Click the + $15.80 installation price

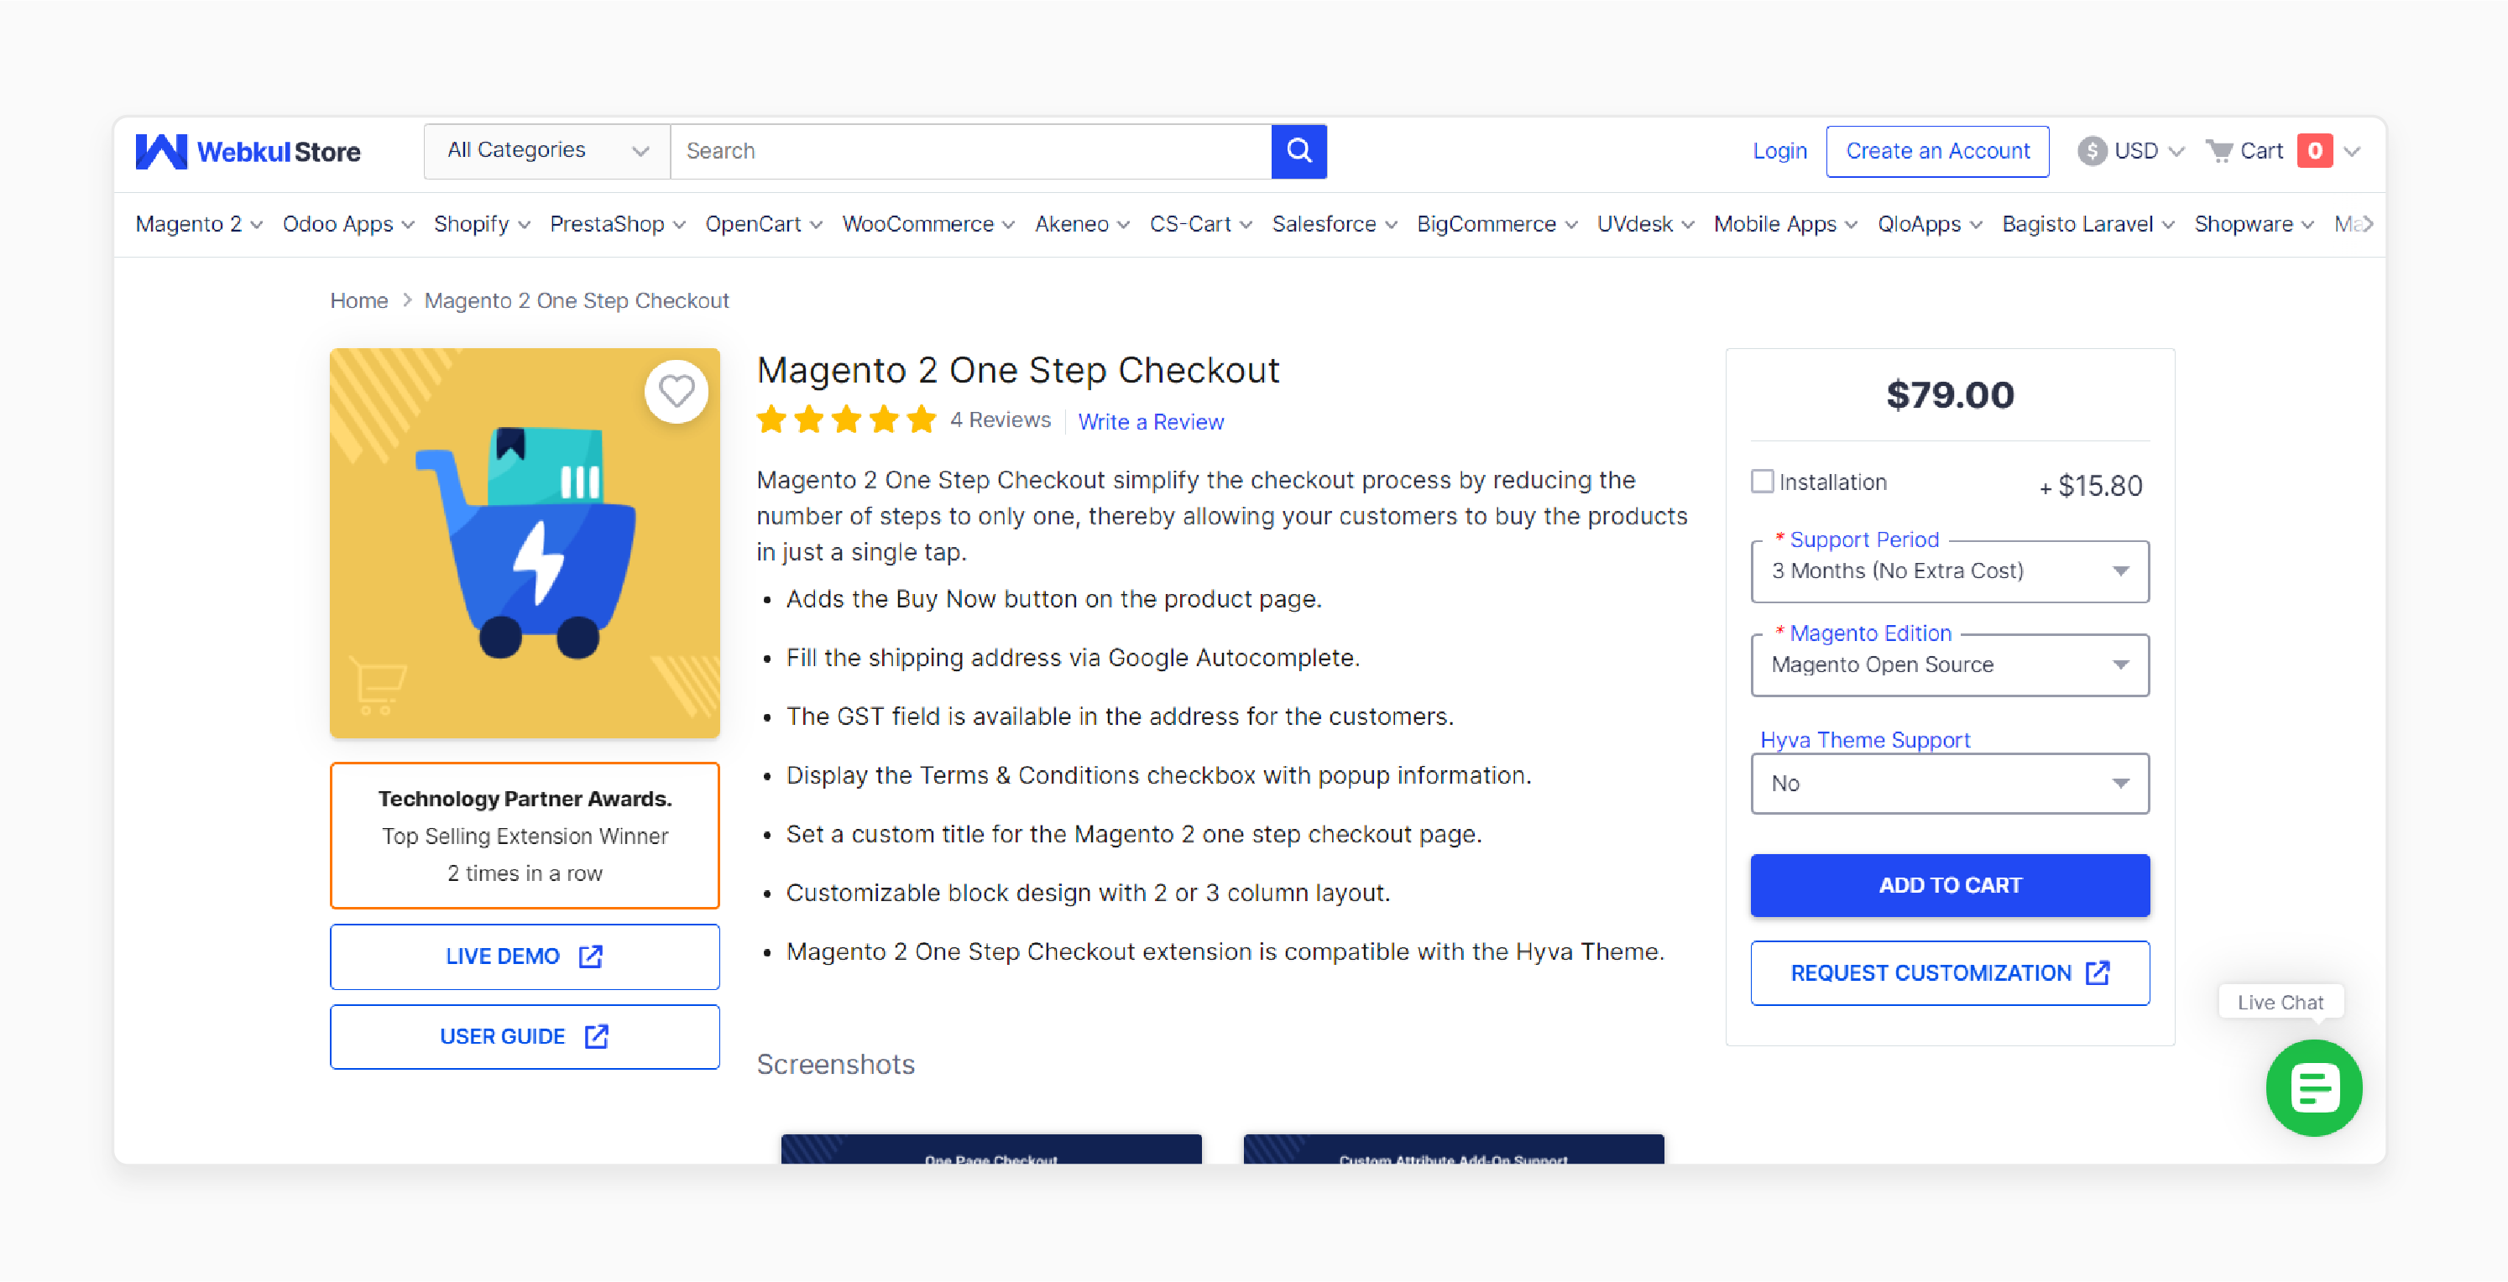point(2090,486)
